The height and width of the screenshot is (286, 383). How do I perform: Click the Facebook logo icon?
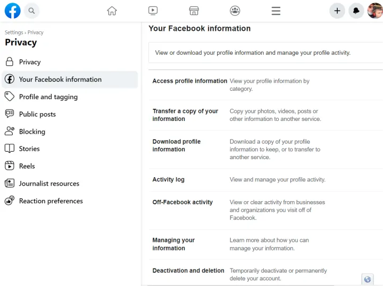click(x=12, y=11)
